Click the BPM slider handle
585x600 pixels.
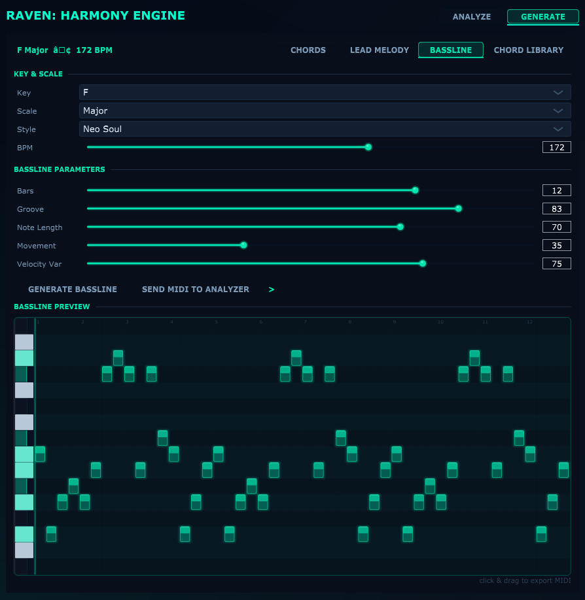click(x=368, y=147)
